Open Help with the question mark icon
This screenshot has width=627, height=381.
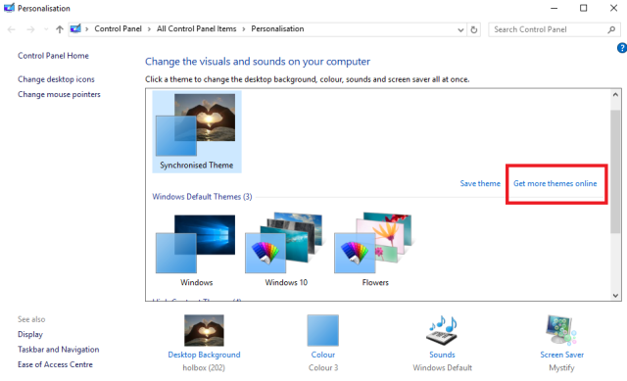pyautogui.click(x=622, y=48)
